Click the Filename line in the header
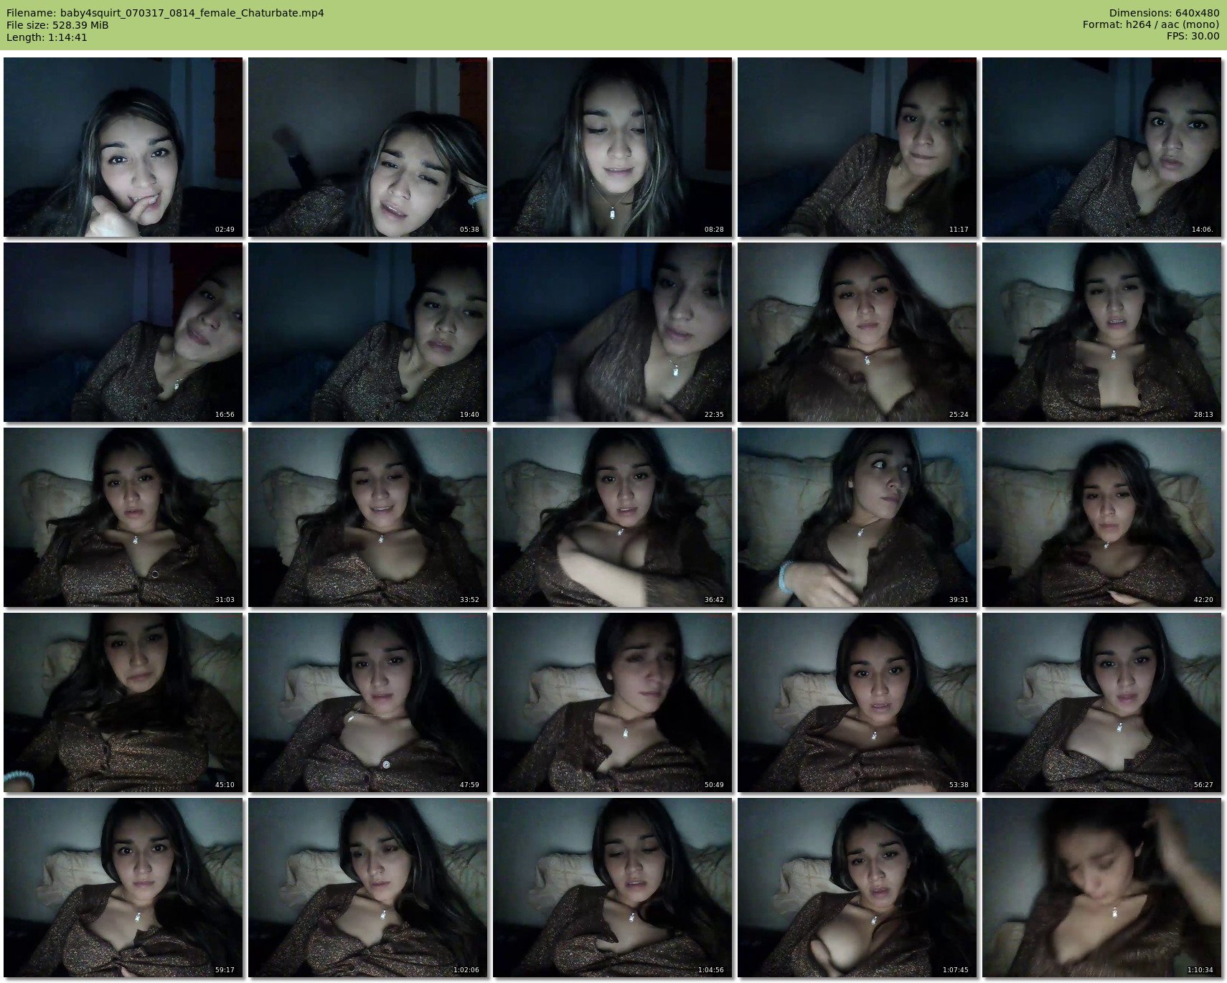The height and width of the screenshot is (983, 1227). tap(165, 13)
